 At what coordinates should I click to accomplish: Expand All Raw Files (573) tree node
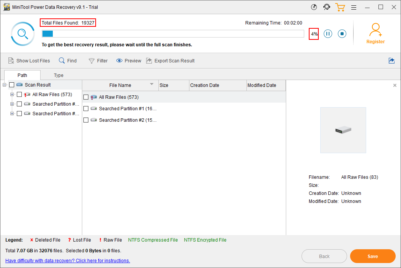12,95
